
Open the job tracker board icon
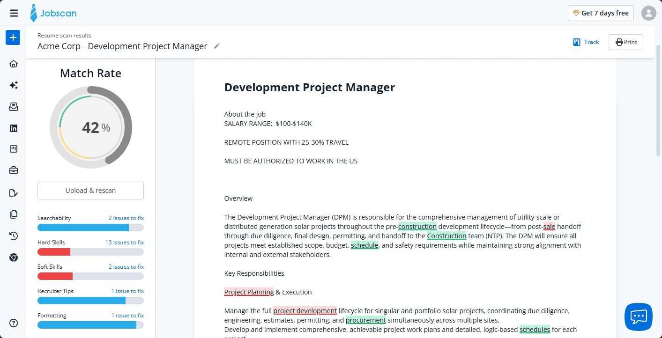tap(13, 149)
